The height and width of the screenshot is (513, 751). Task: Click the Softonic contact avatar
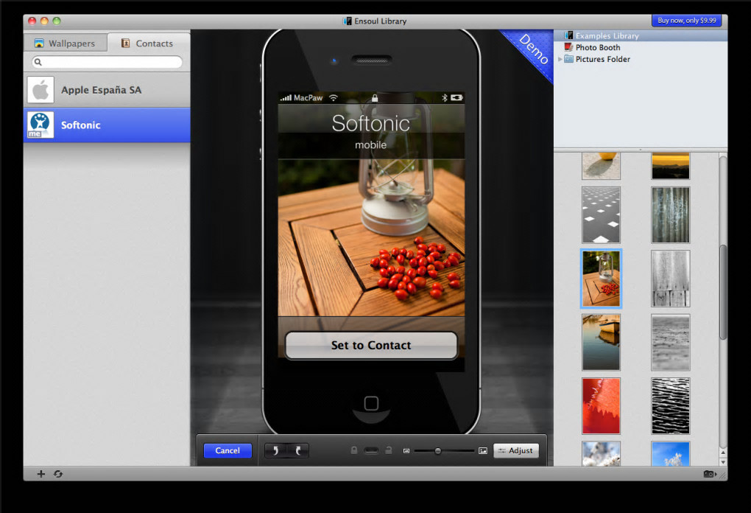tap(40, 125)
